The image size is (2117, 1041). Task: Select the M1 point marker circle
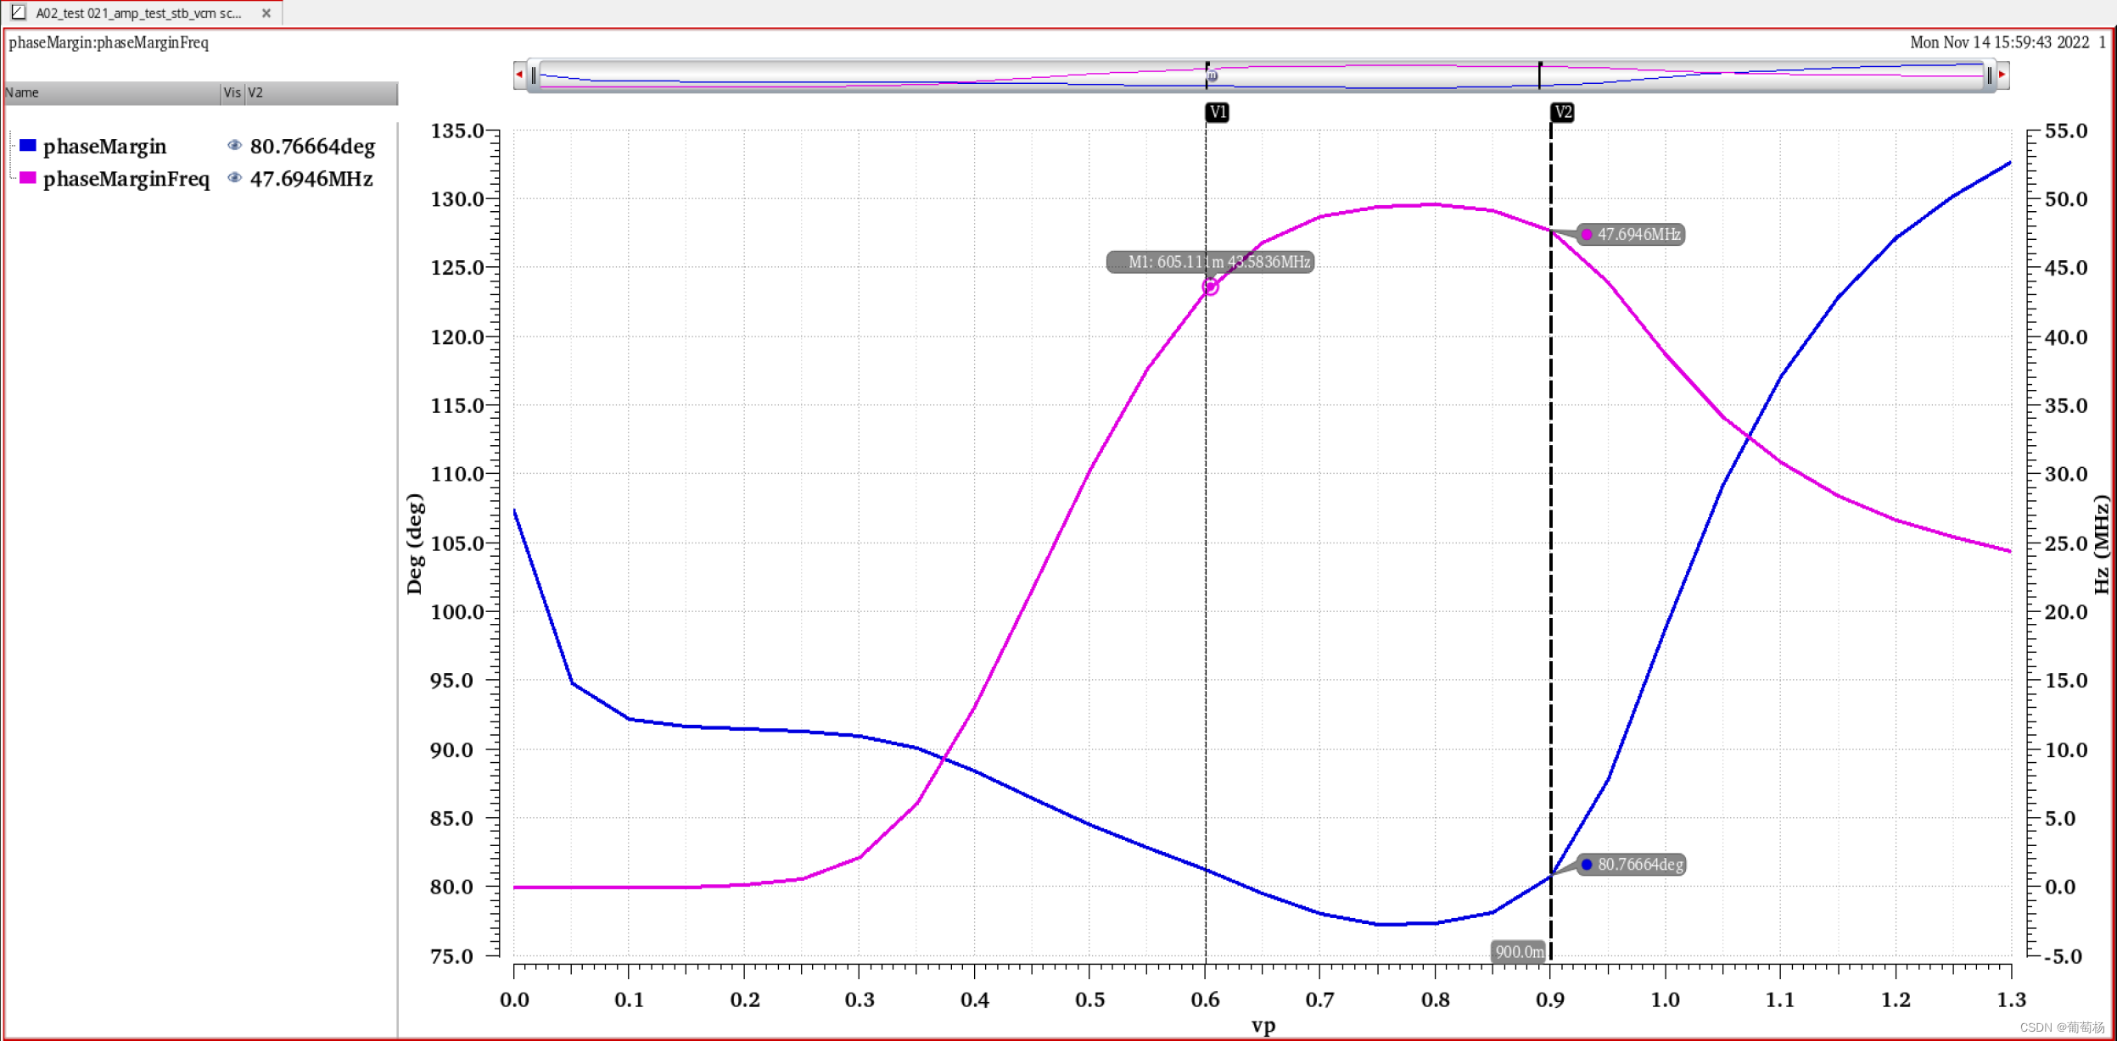coord(1211,287)
